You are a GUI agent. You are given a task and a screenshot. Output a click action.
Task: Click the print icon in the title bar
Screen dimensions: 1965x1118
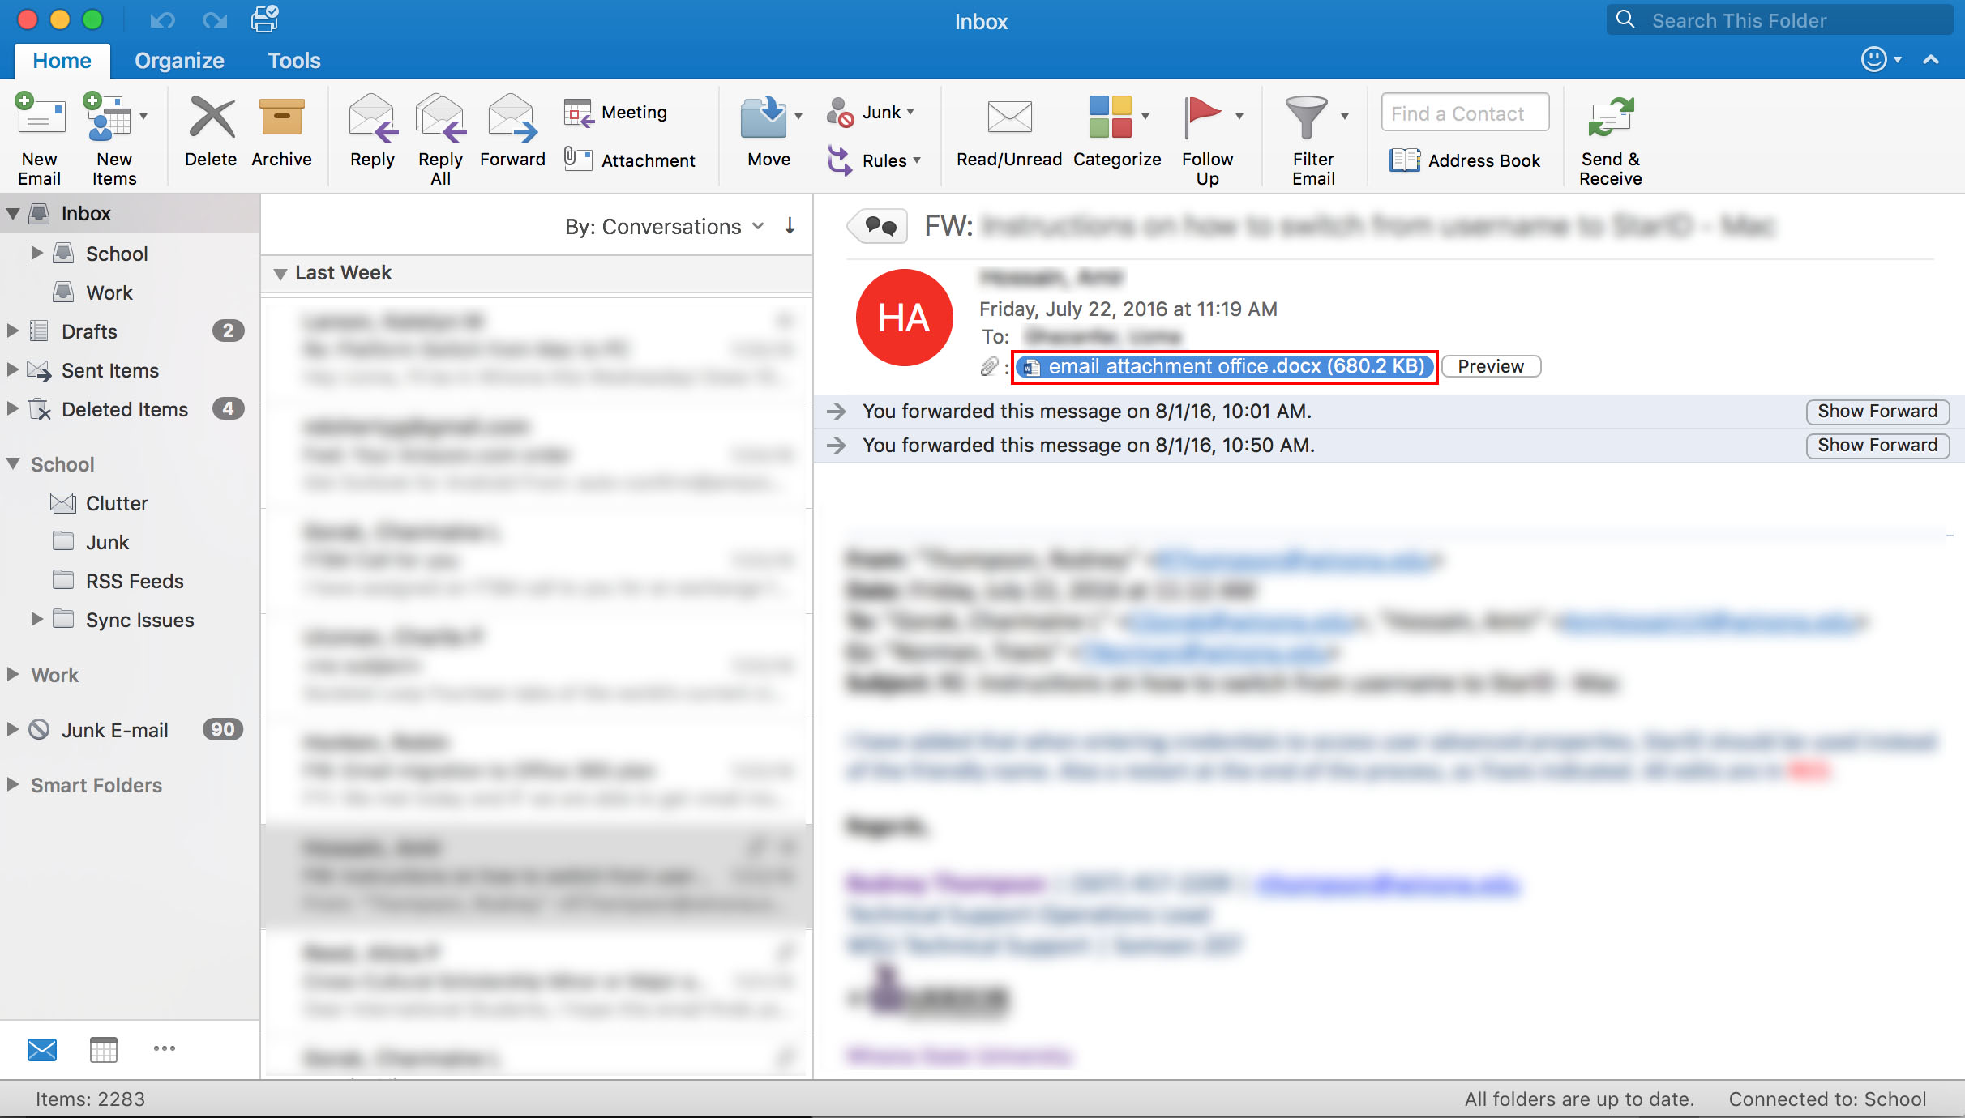pos(264,19)
